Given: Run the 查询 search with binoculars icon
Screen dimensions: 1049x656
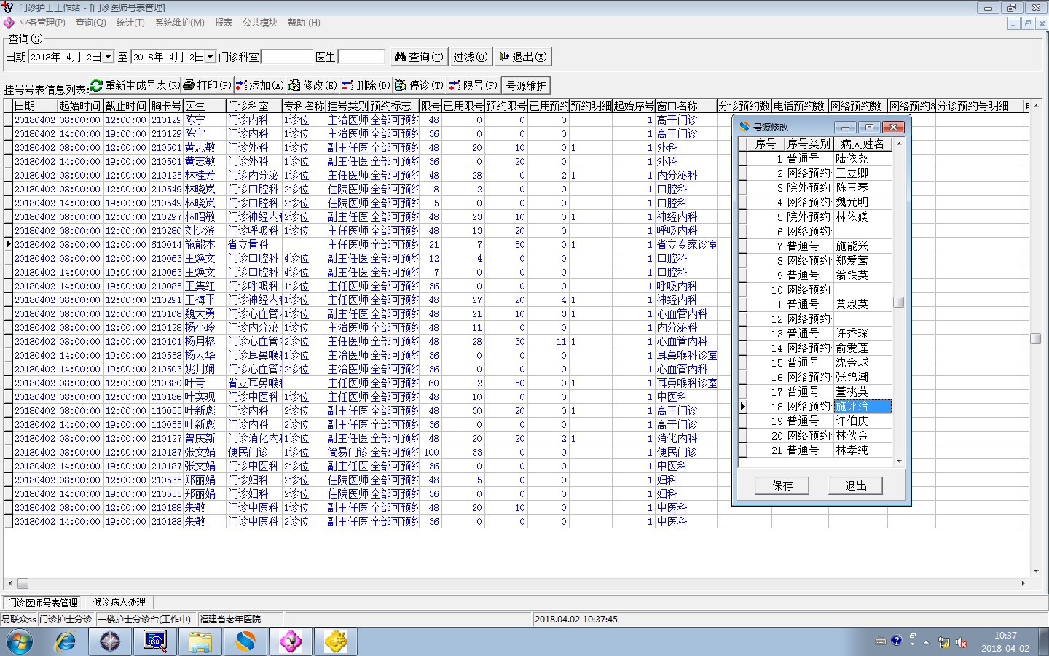Looking at the screenshot, I should 418,57.
